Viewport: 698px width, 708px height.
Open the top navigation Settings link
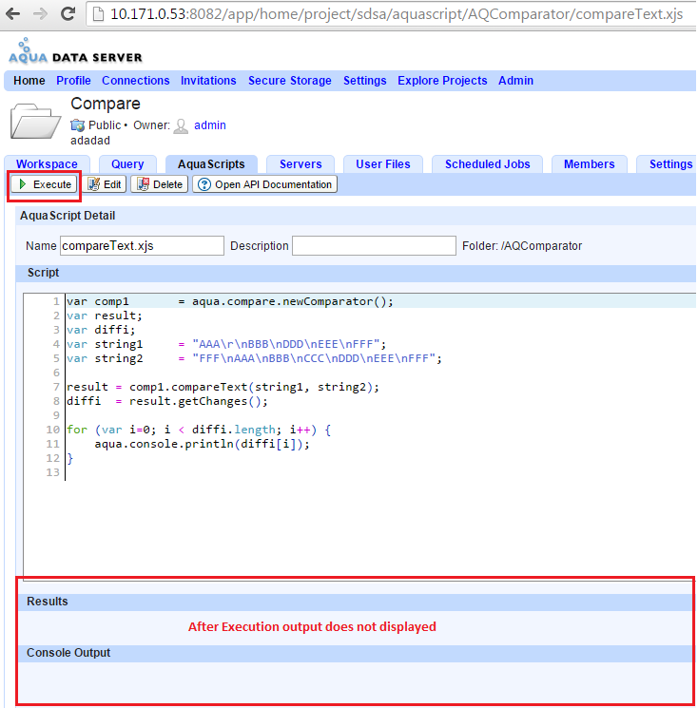364,81
